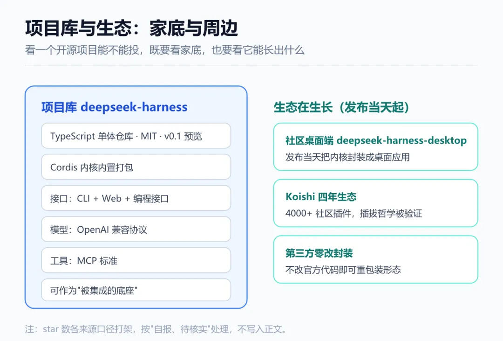Click the 模型：OpenAI 兼容协议 row
The image size is (503, 341).
point(136,230)
